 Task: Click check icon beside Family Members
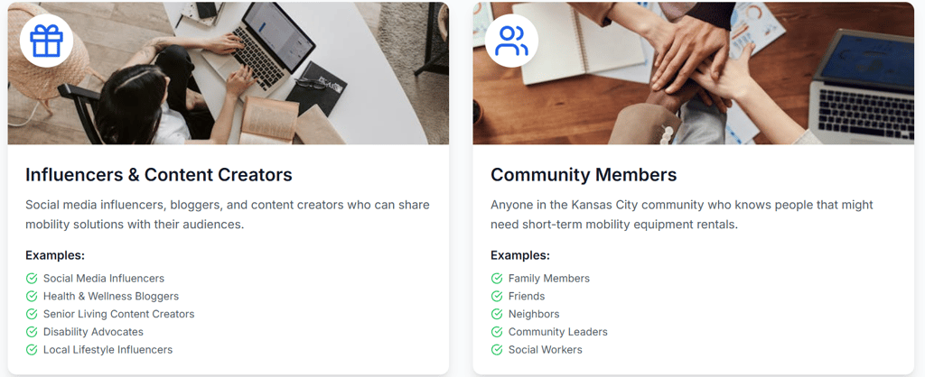click(x=497, y=278)
